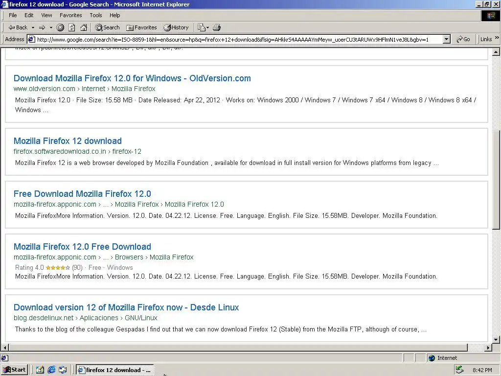This screenshot has height=376, width=501.
Task: Open the Help menu
Action: point(114,15)
